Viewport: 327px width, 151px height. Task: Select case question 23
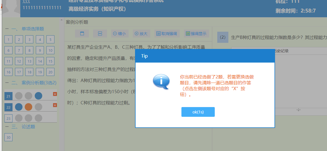pos(8,118)
